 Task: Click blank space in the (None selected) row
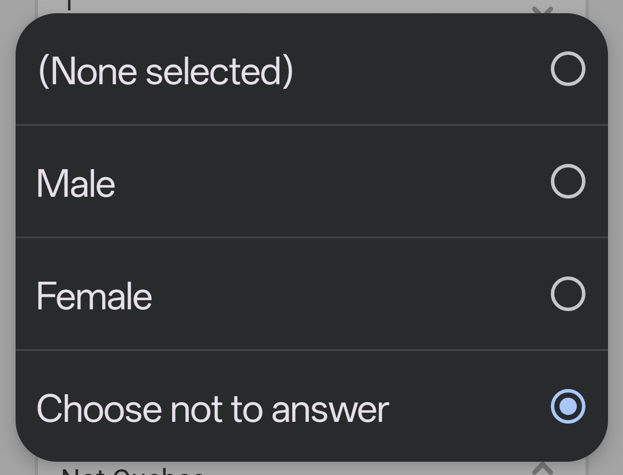[416, 69]
